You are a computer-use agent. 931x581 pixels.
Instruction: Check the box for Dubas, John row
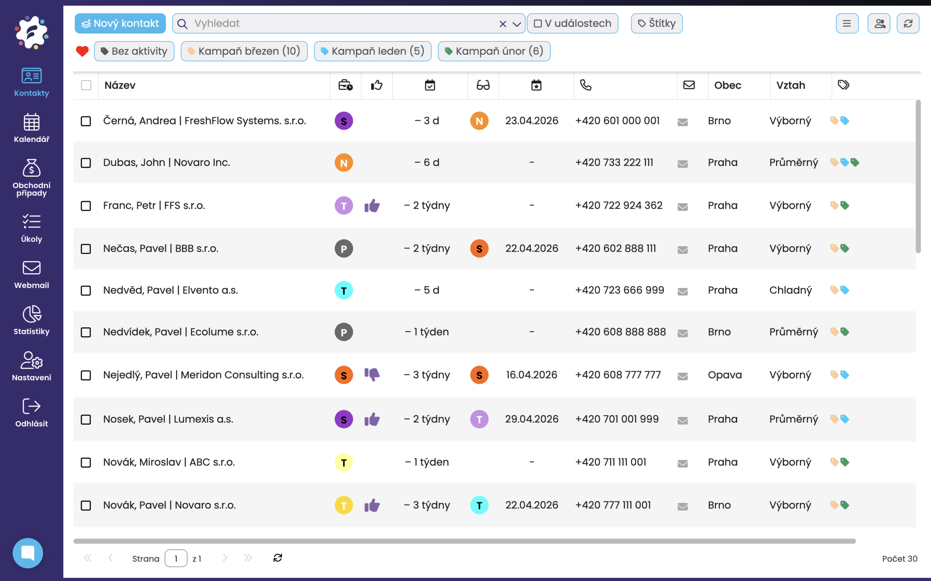[x=86, y=163]
